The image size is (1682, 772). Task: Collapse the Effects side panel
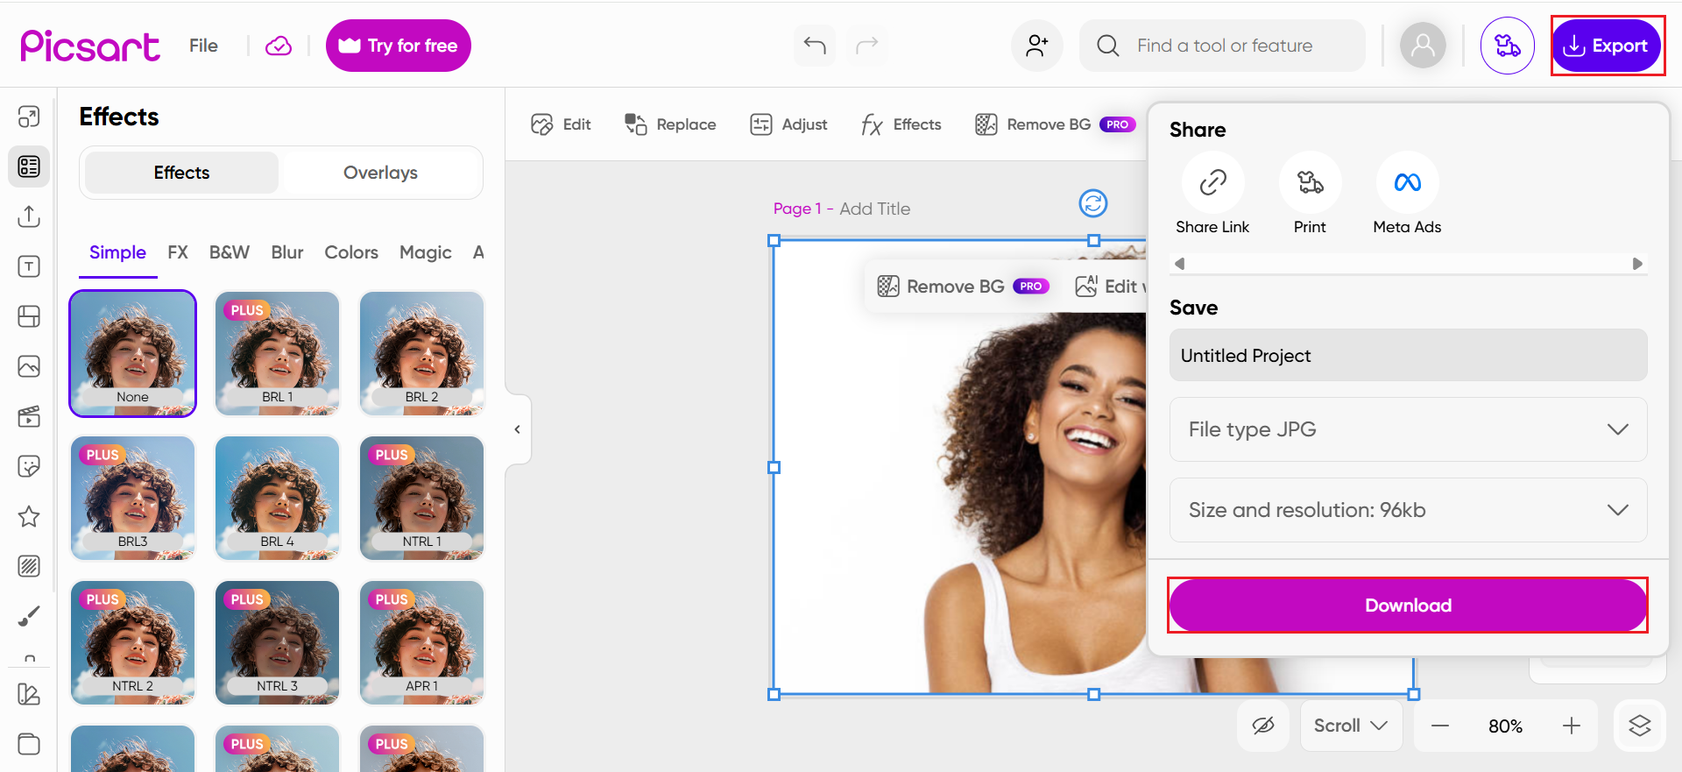click(518, 429)
